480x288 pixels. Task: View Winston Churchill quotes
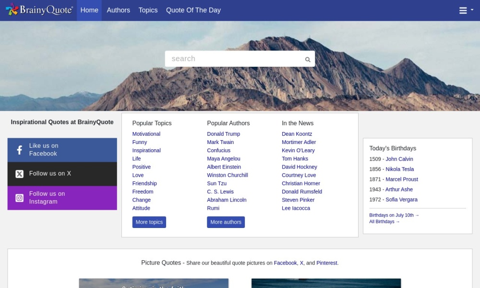[x=228, y=175]
